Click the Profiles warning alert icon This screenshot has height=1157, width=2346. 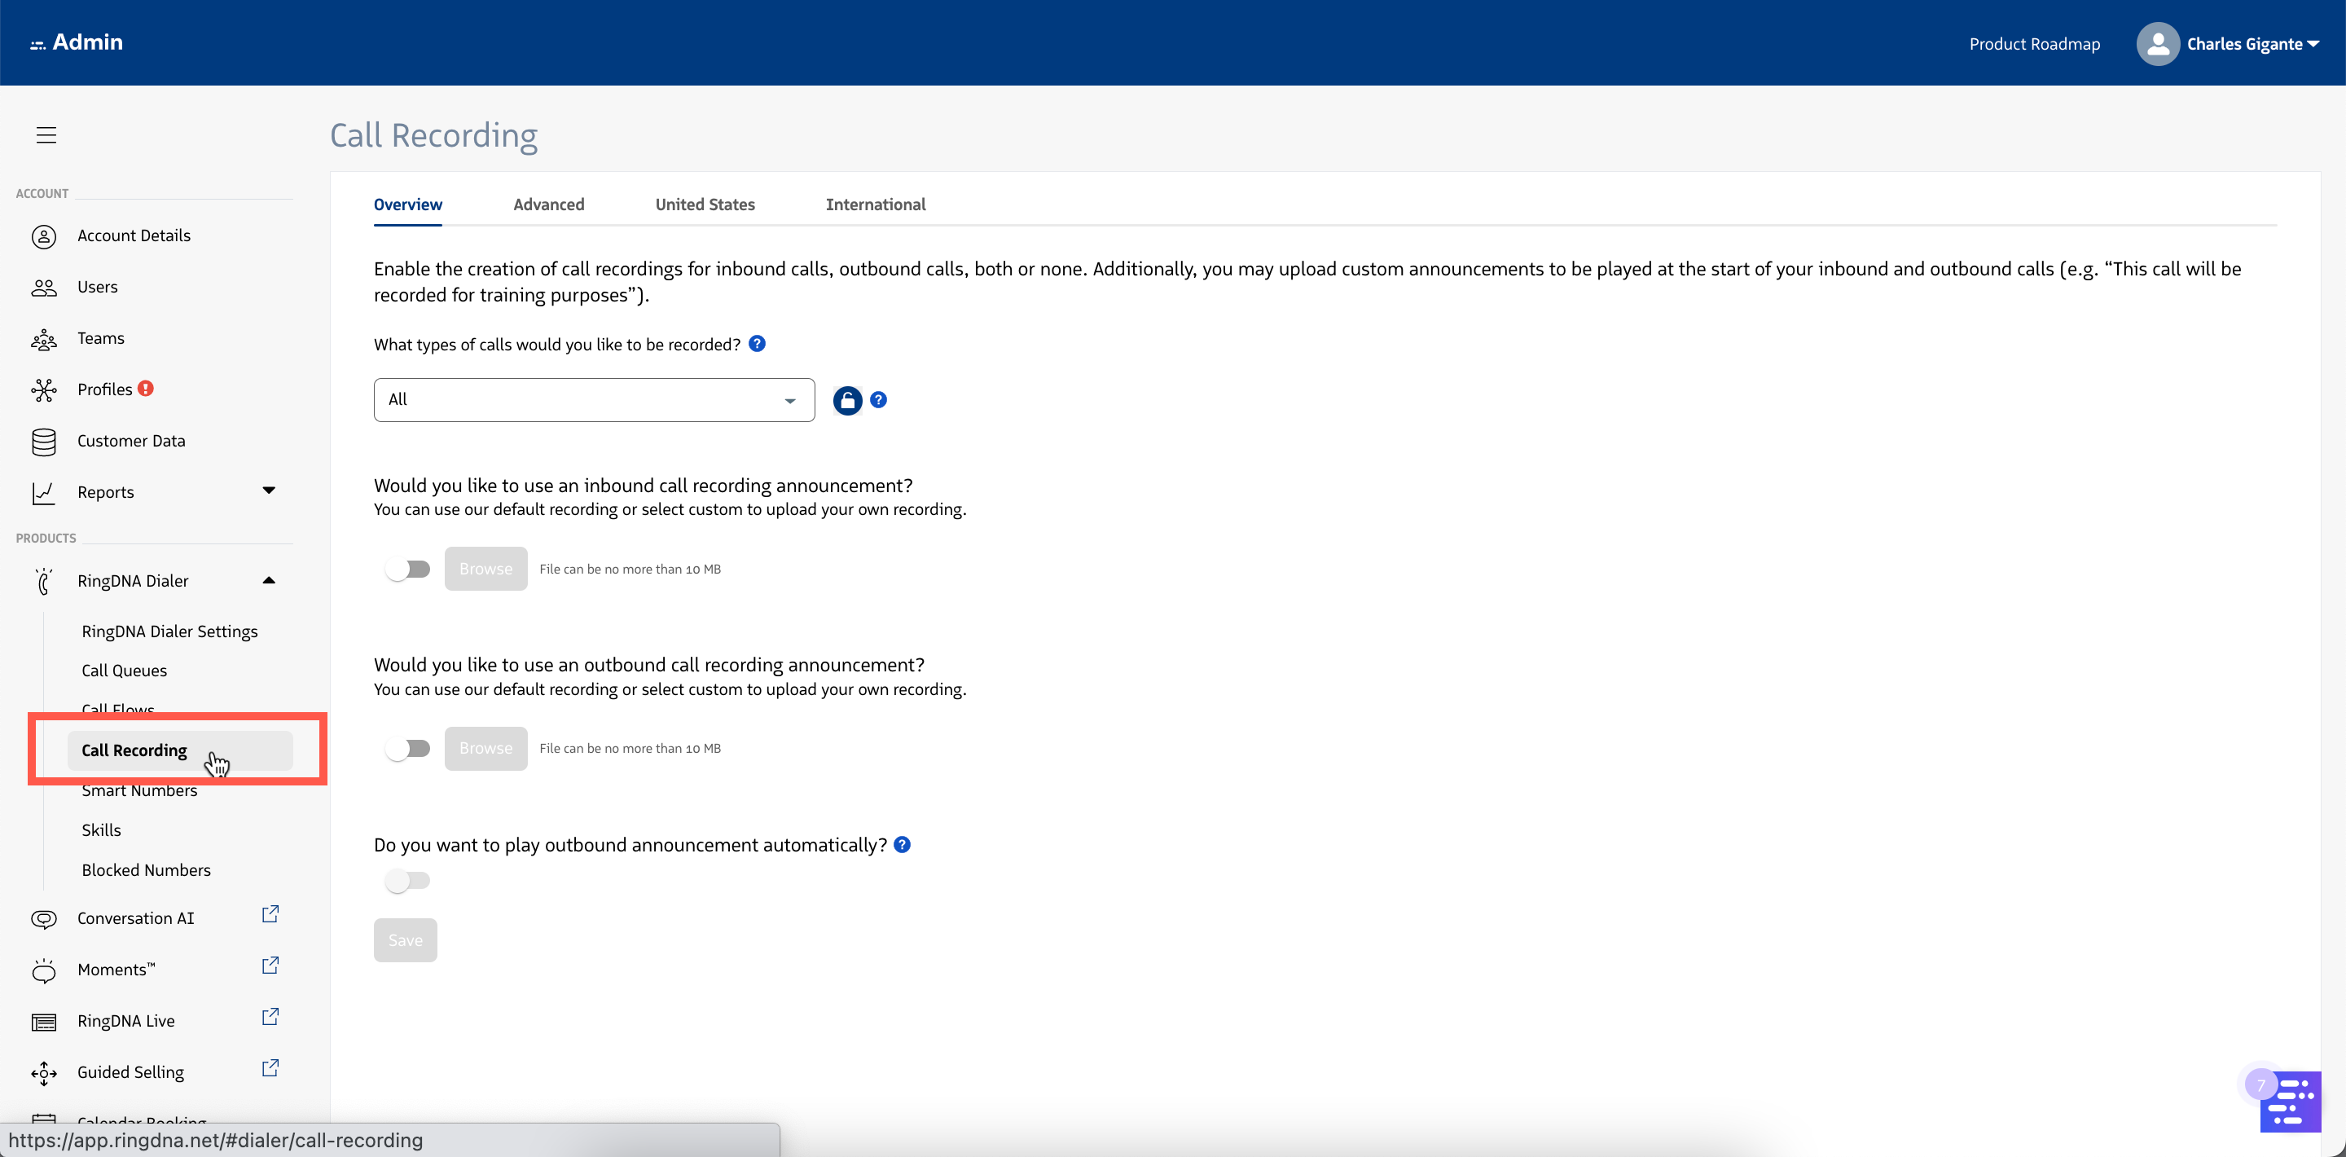[x=146, y=388]
